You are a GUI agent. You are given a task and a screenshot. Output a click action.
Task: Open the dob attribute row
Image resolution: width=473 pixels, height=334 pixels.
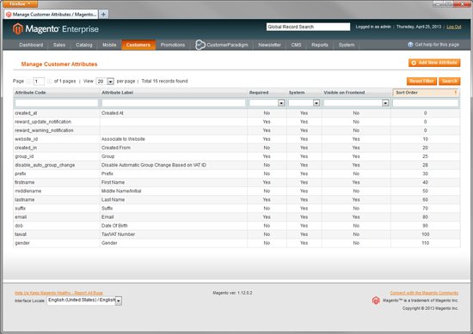[236, 226]
